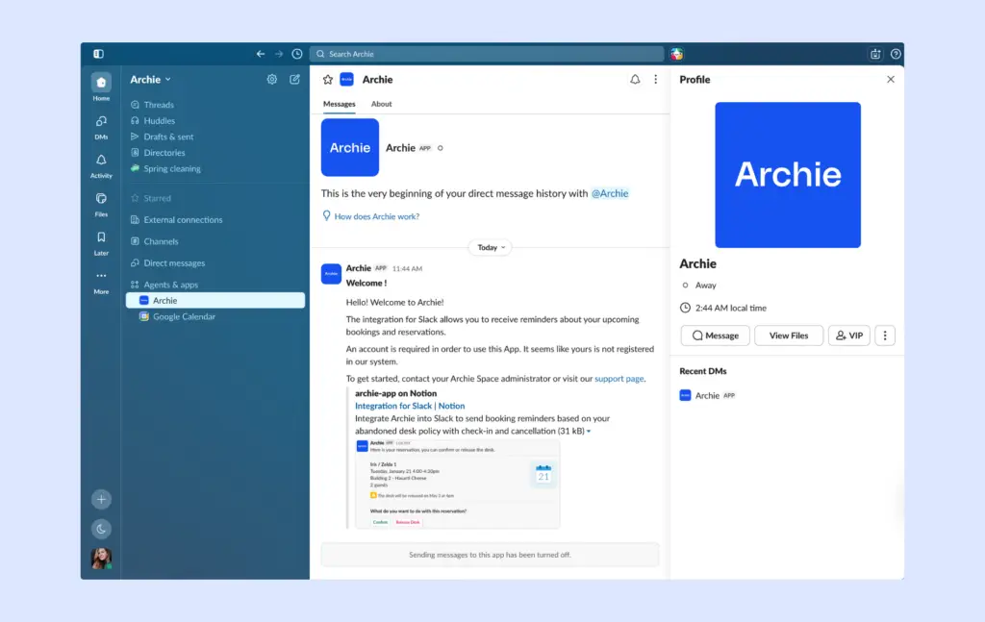Toggle the moon pause notifications icon

101,529
